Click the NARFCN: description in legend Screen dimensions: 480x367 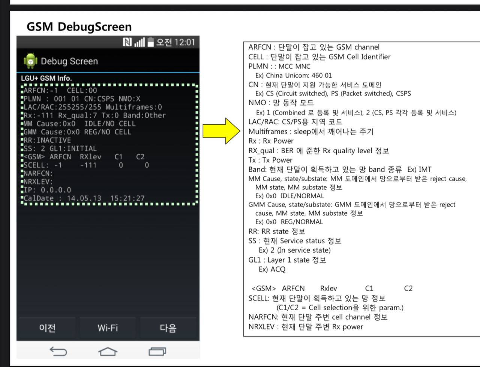pos(318,317)
